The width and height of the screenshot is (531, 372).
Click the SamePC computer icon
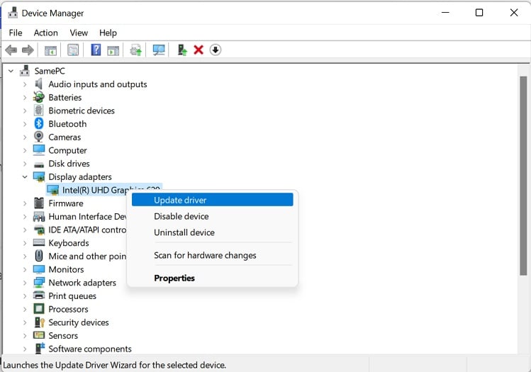pos(24,71)
